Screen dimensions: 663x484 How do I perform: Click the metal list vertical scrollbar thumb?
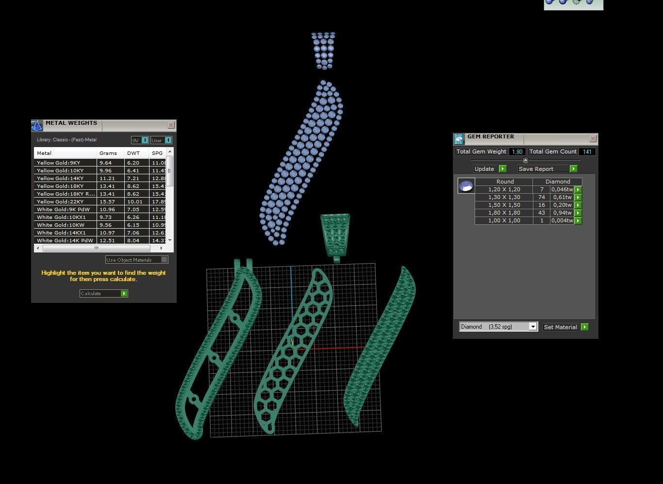coord(170,171)
